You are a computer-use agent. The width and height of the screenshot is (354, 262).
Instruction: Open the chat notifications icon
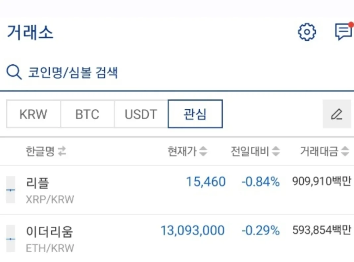point(343,32)
